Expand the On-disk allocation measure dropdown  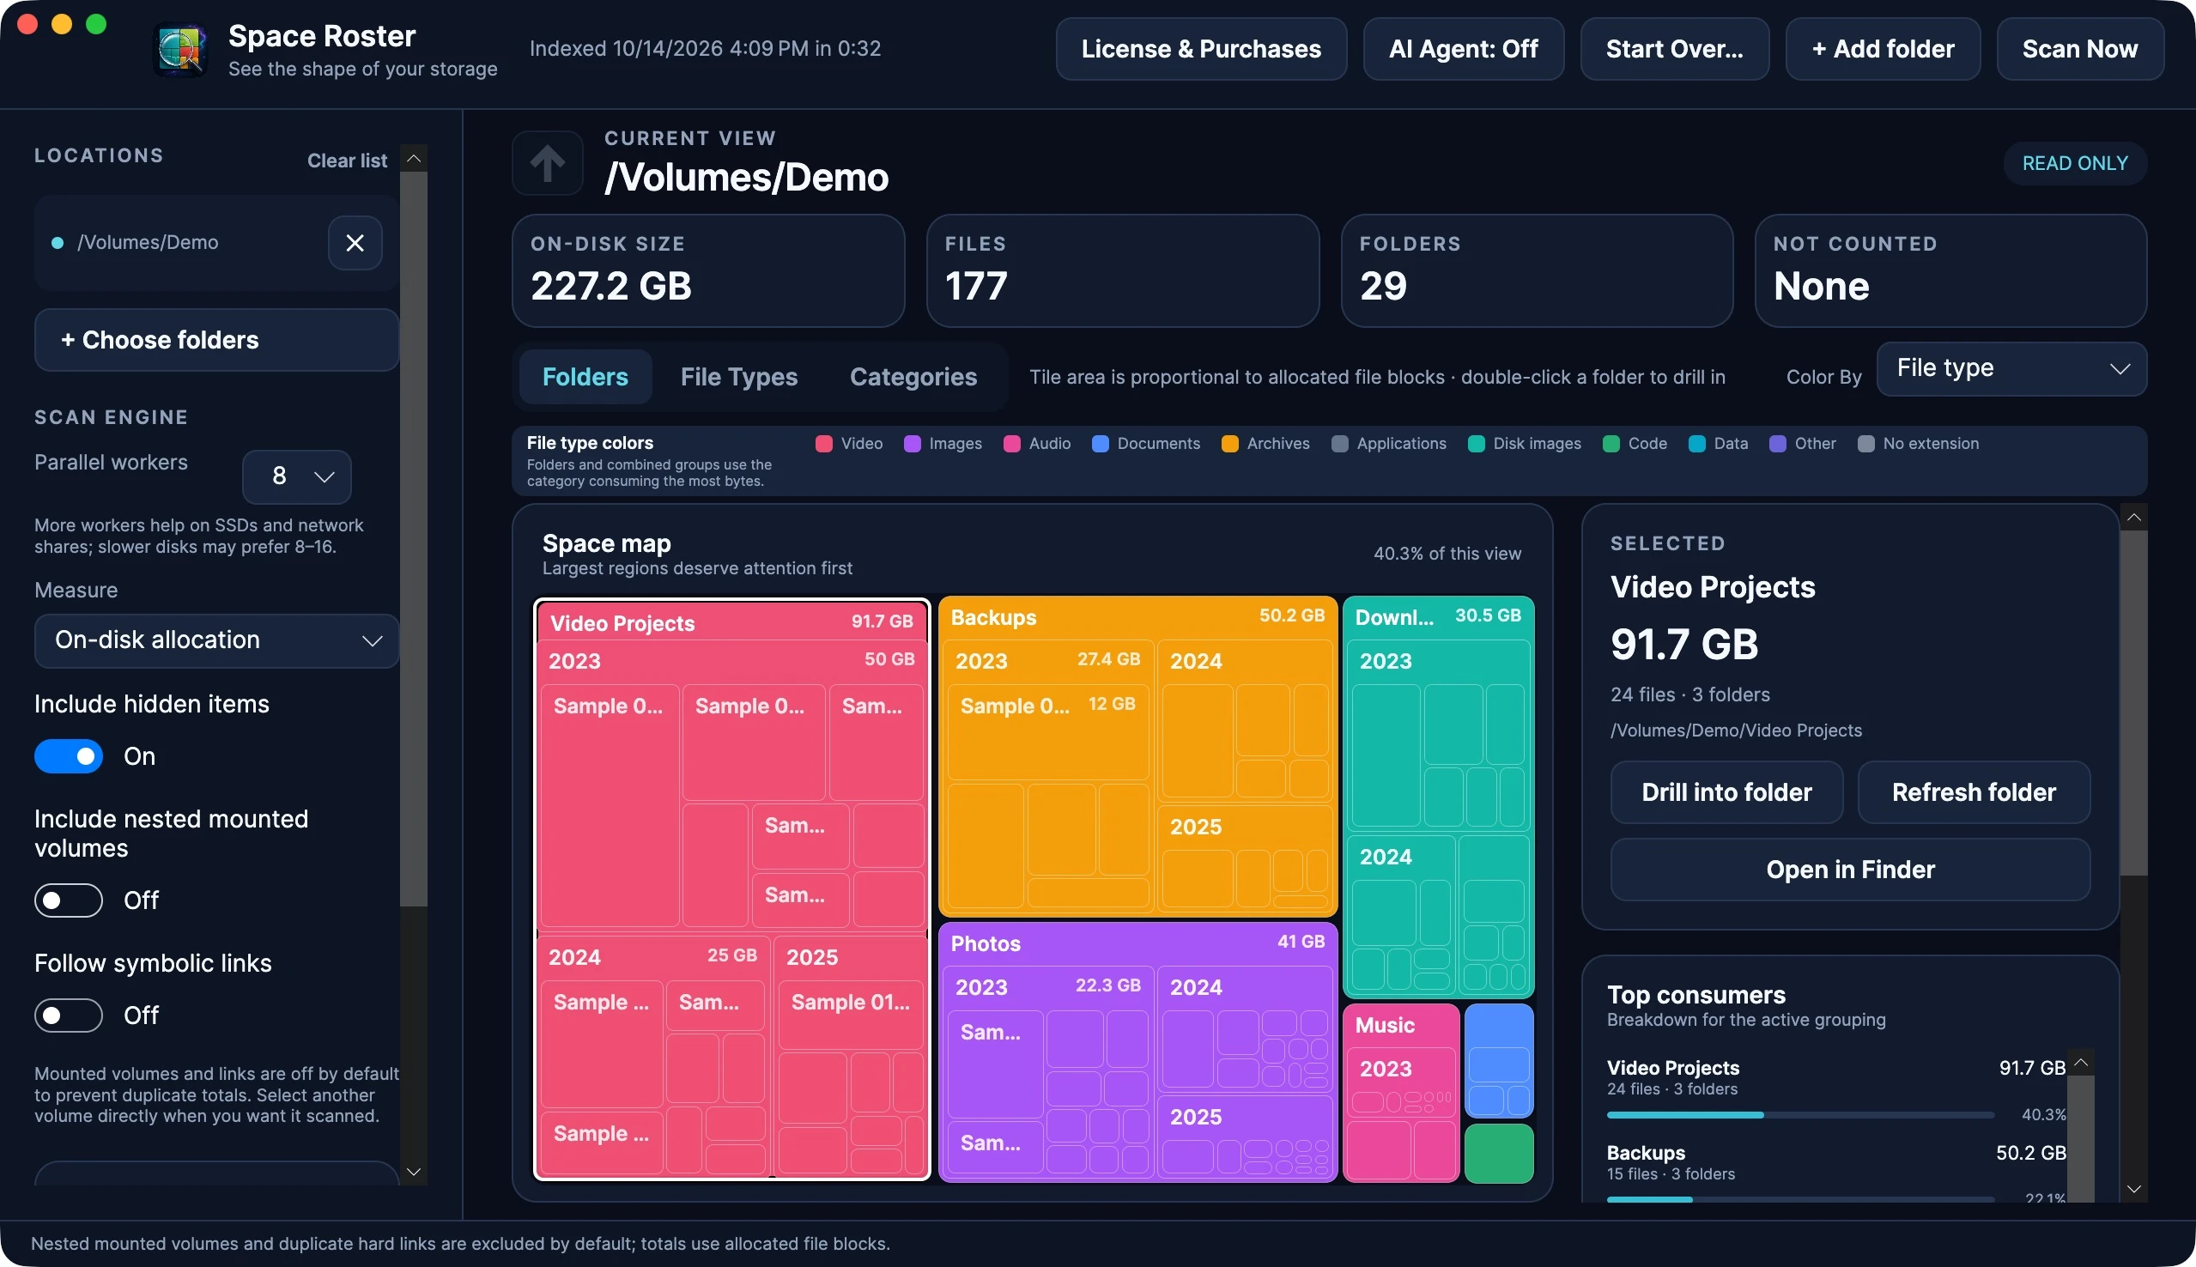pos(216,640)
